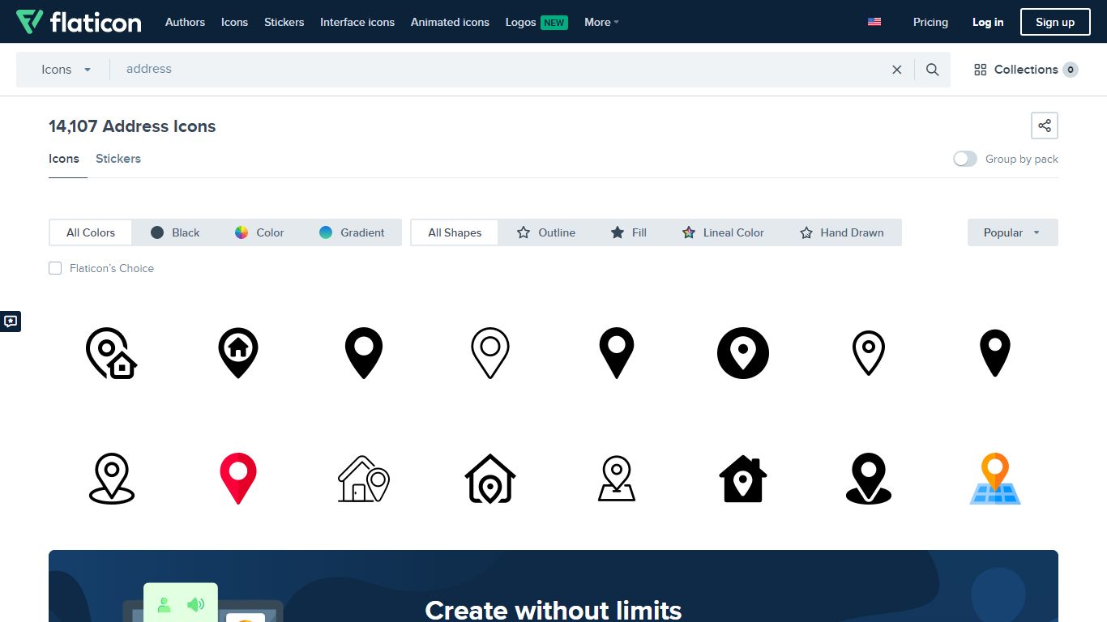Check the Flaticon's Choice checkbox

[55, 268]
